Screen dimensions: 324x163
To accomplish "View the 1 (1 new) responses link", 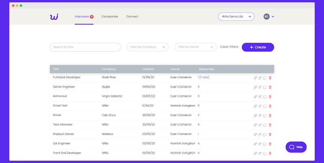I will (x=203, y=77).
